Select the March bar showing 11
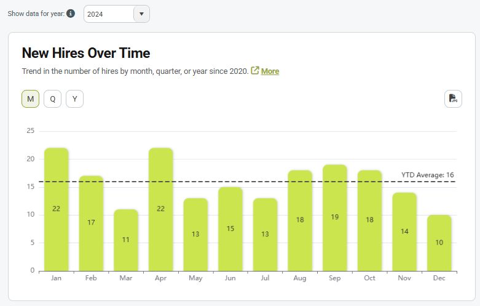Screen dimensions: 480x306 [x=126, y=240]
